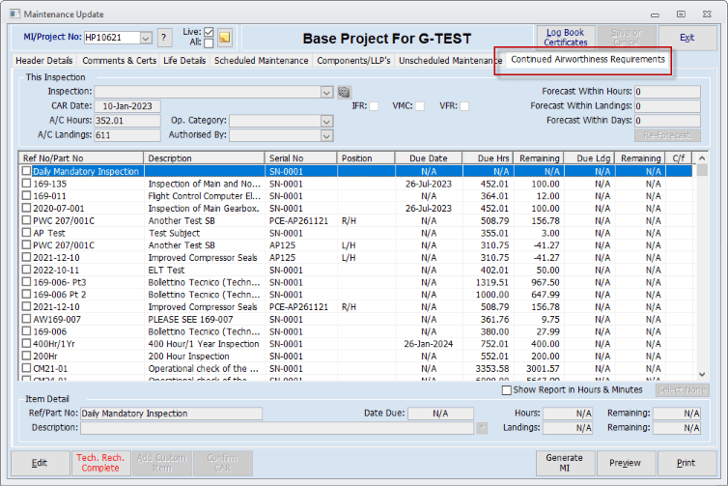Select the '200 Hour Inspection' description

coord(205,357)
